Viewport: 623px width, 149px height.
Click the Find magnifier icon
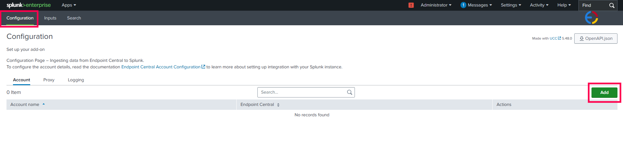coord(612,6)
